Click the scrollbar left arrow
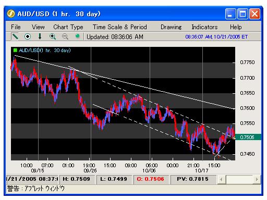 (221, 179)
